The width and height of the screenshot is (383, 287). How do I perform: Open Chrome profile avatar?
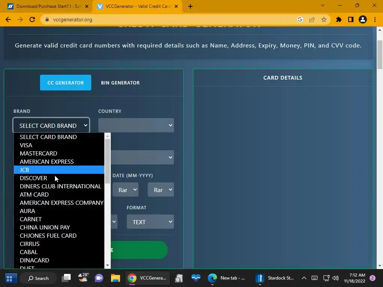click(x=363, y=19)
